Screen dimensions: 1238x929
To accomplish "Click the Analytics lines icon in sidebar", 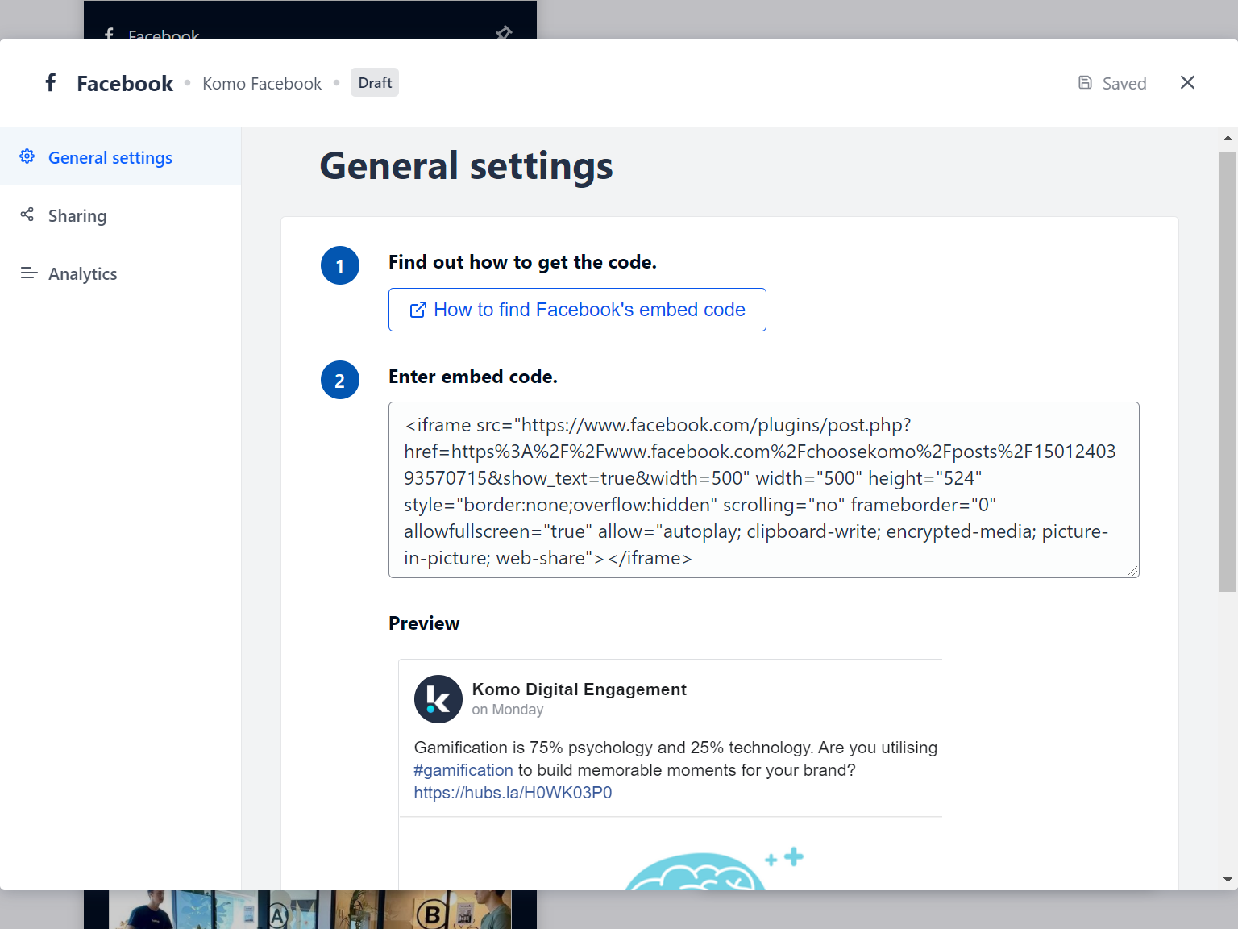I will click(29, 273).
